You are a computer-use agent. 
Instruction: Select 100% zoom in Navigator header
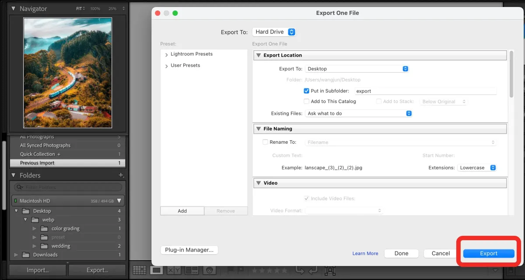95,9
